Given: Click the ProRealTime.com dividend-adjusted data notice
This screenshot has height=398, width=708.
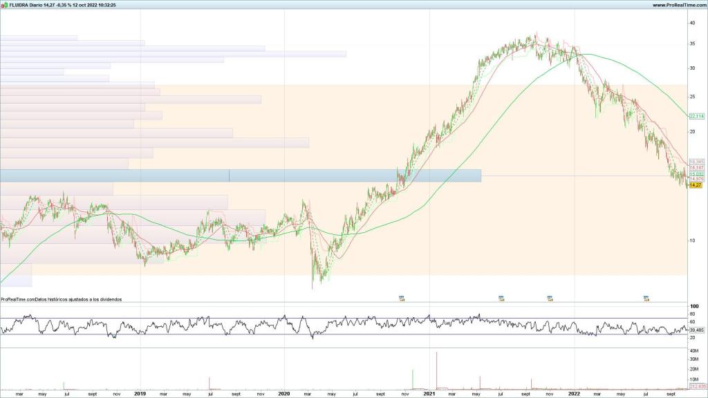Looking at the screenshot, I should point(62,299).
